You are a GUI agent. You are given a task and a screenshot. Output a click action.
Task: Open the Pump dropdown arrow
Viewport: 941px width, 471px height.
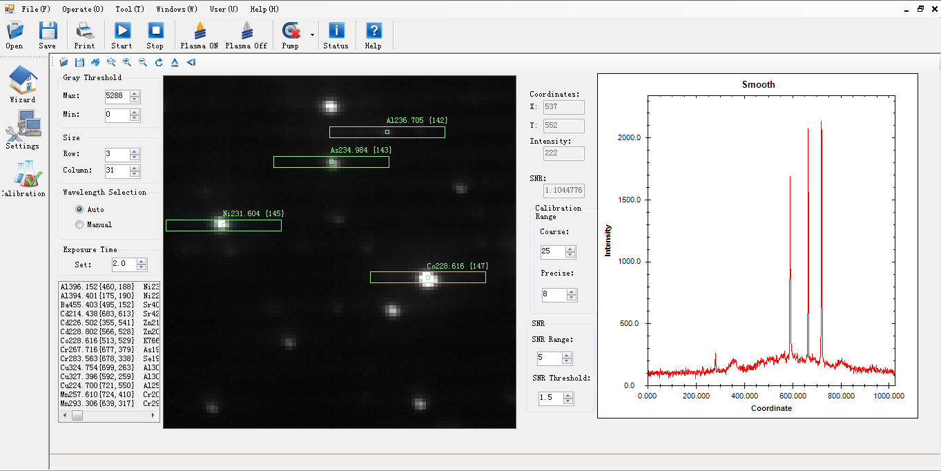[x=312, y=35]
